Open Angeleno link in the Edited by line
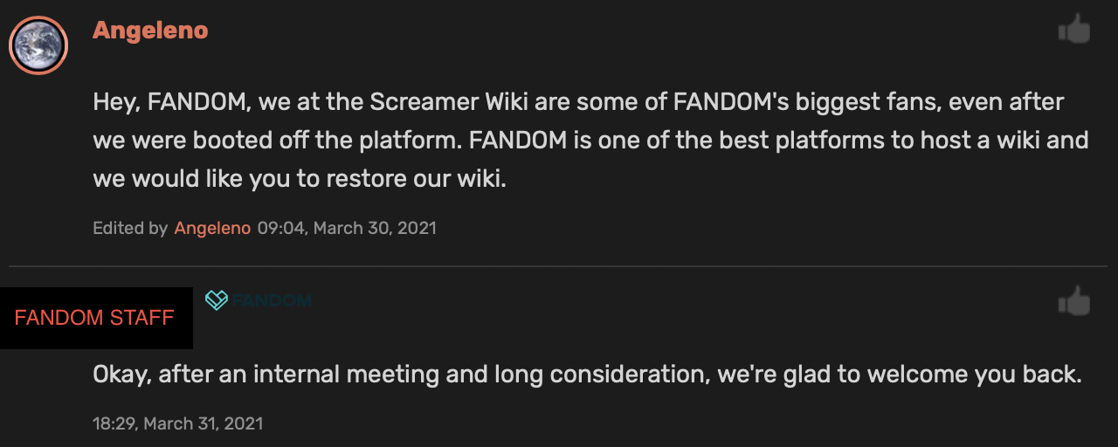 click(x=212, y=229)
